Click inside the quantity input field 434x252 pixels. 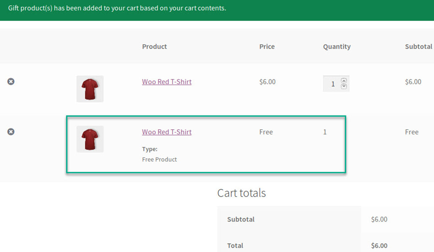(333, 84)
